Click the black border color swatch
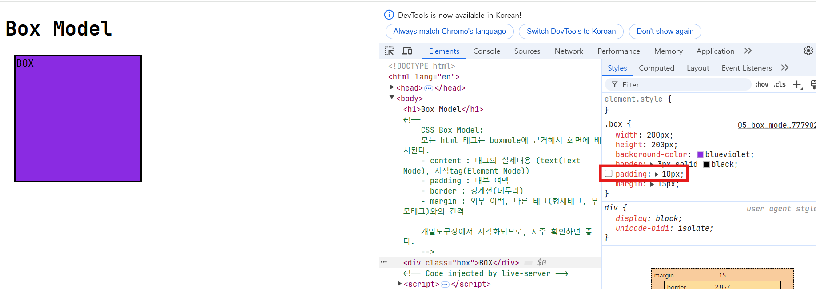 706,164
